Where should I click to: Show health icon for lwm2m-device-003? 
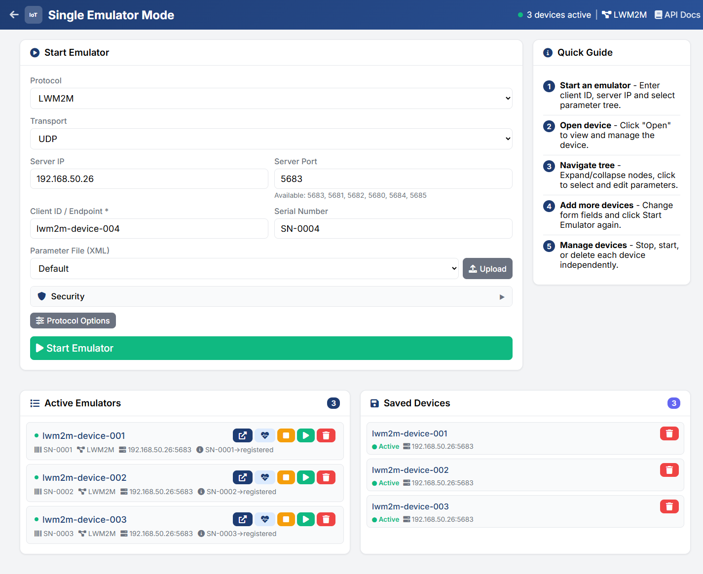pyautogui.click(x=265, y=519)
